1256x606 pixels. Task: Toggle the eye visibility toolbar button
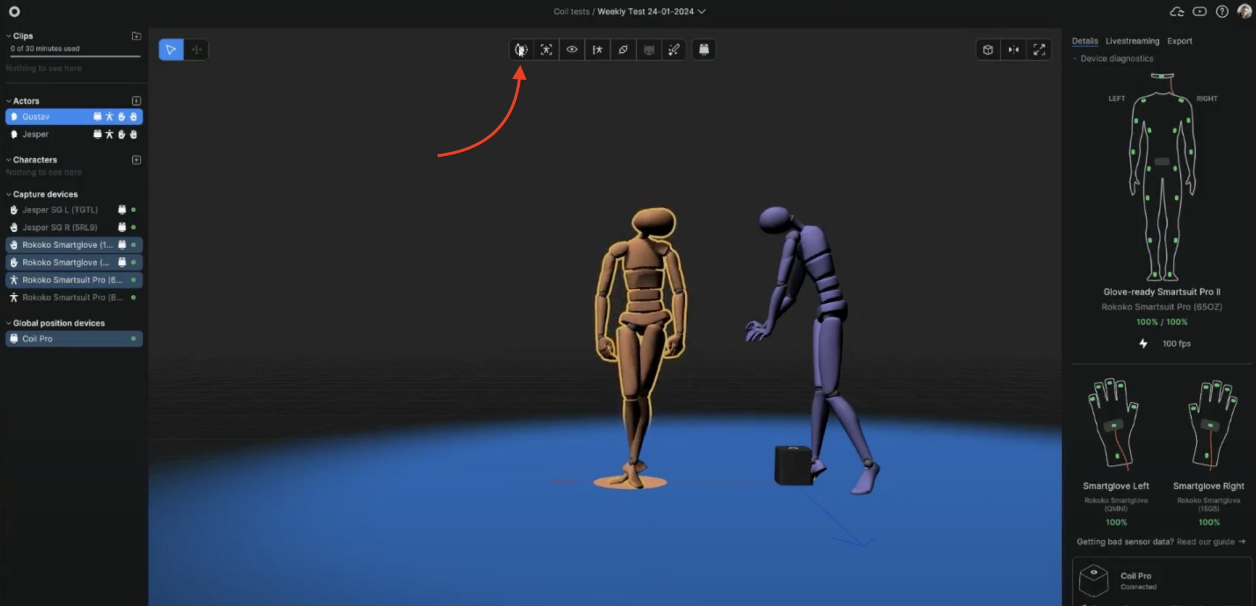572,50
